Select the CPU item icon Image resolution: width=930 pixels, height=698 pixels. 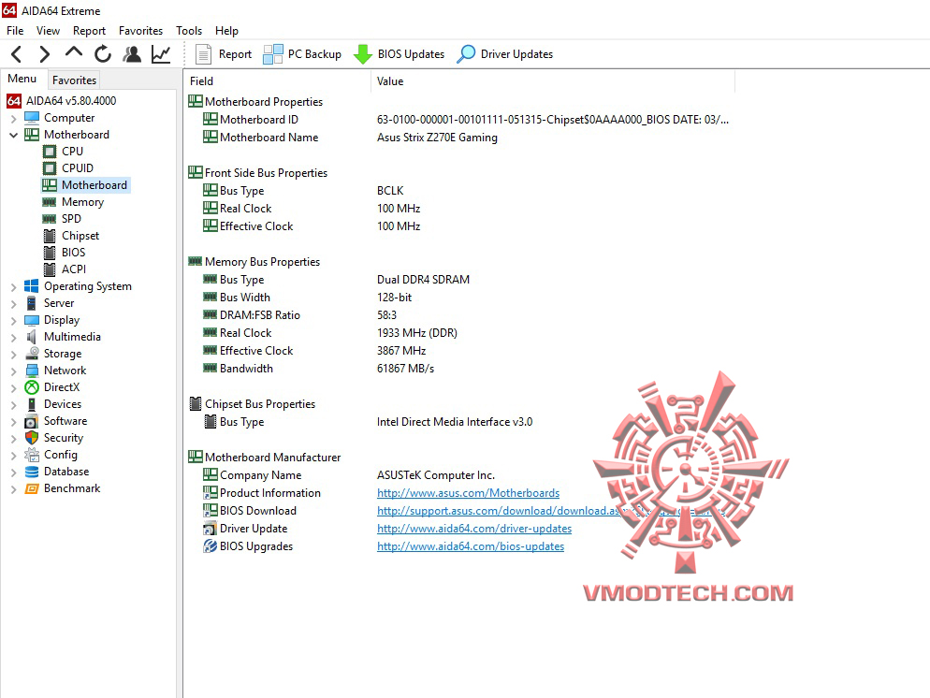50,152
